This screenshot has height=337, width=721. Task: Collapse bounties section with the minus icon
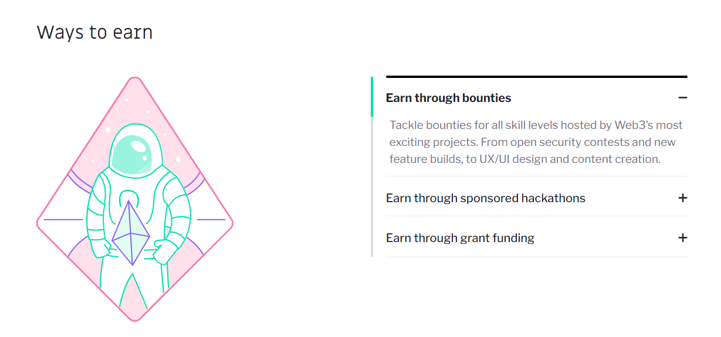(x=682, y=98)
